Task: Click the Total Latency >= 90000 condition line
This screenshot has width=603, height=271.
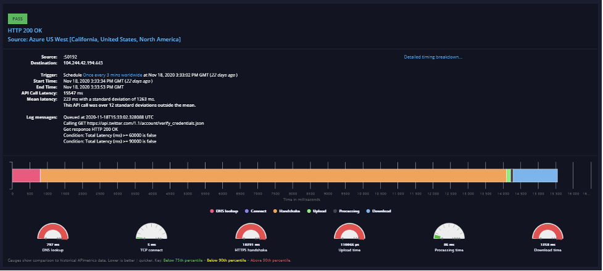Action: click(110, 141)
